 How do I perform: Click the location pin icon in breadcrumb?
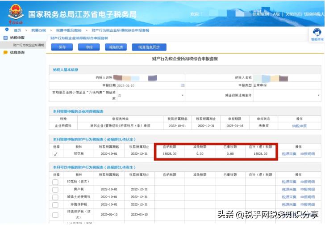click(7, 30)
